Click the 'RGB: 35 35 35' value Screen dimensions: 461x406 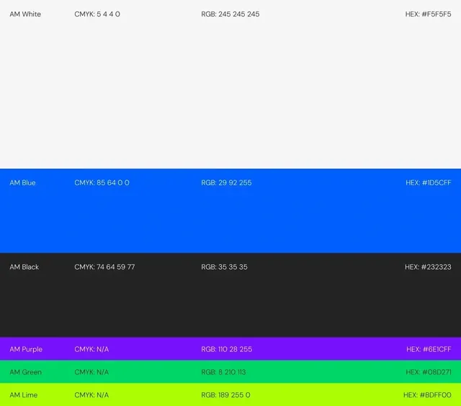coord(224,267)
